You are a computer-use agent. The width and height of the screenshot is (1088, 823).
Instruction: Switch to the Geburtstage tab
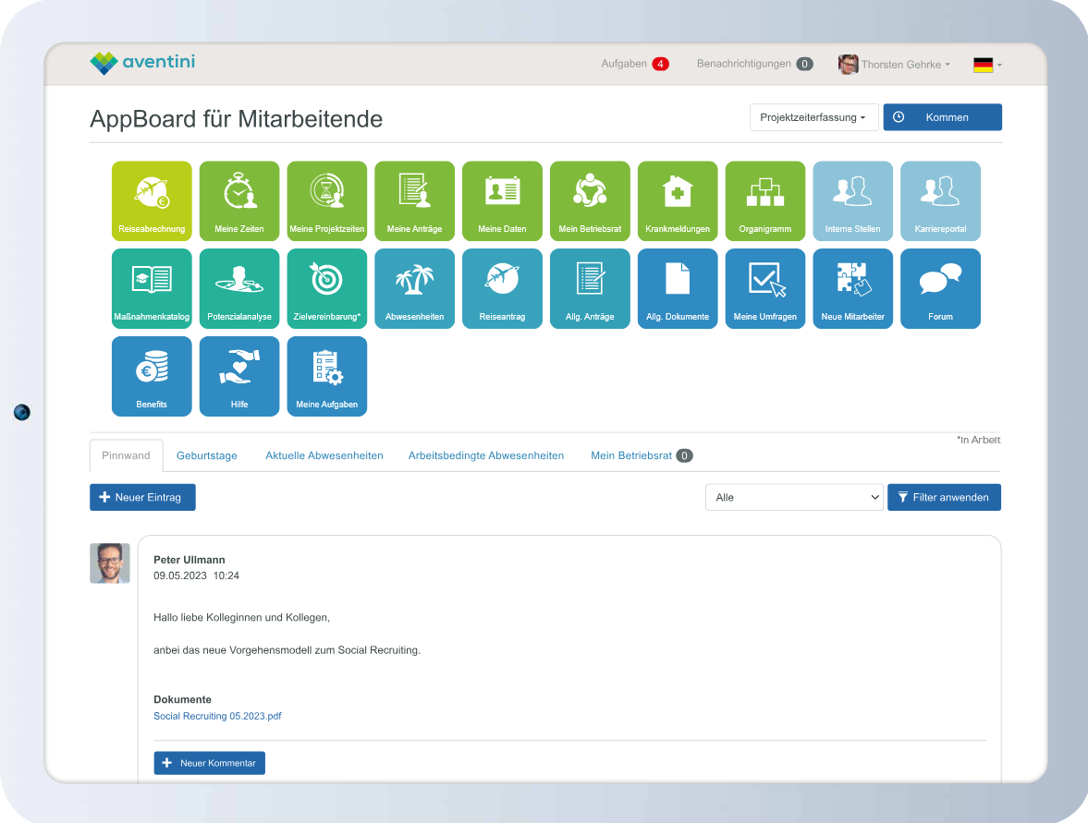tap(207, 455)
